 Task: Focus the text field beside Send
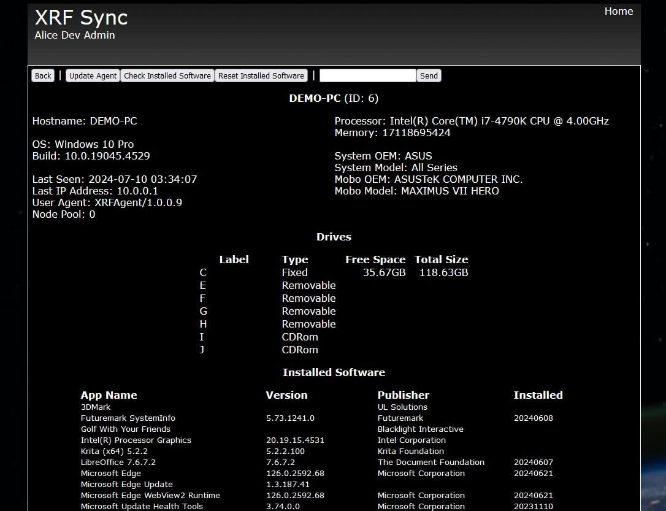[x=368, y=75]
